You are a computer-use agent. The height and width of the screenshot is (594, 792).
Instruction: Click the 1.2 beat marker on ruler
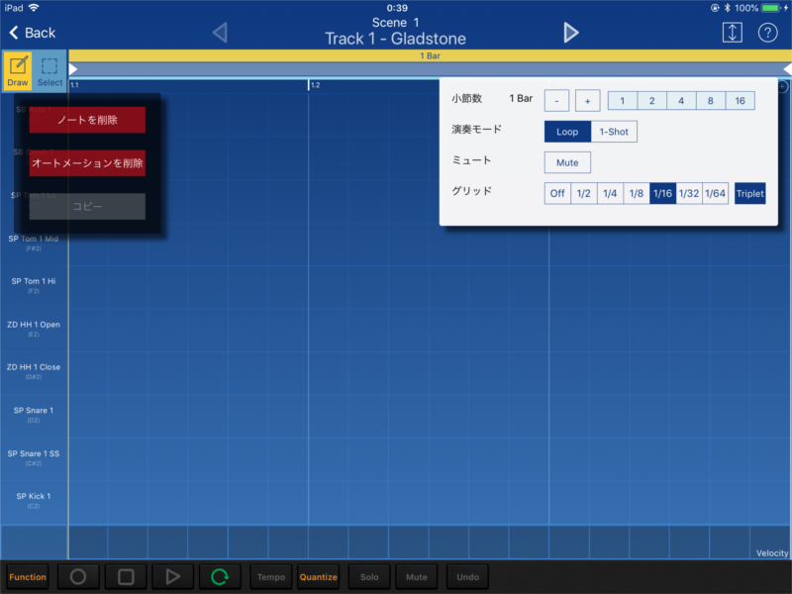pos(314,85)
